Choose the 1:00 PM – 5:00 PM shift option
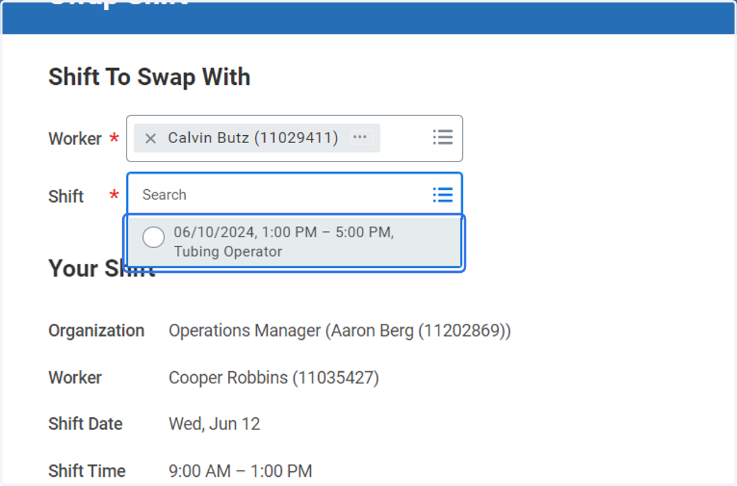 point(294,242)
